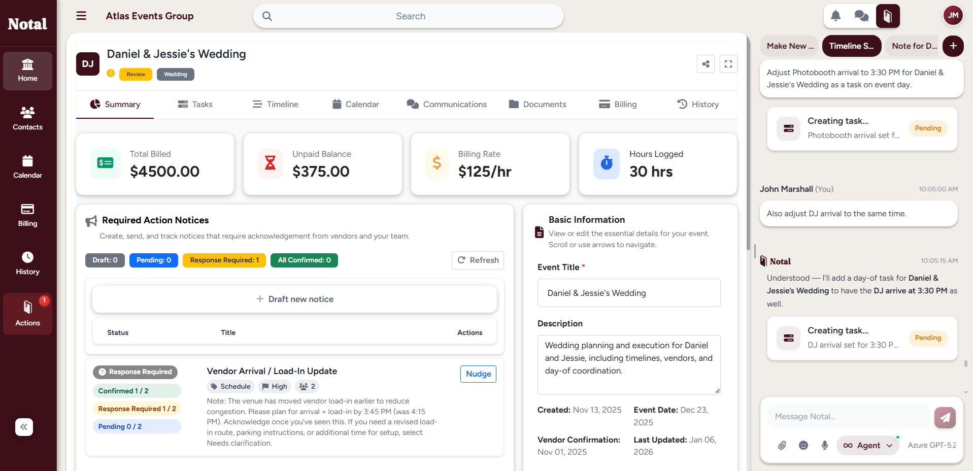Expand event panel to fullscreen
The width and height of the screenshot is (973, 471).
coord(728,64)
